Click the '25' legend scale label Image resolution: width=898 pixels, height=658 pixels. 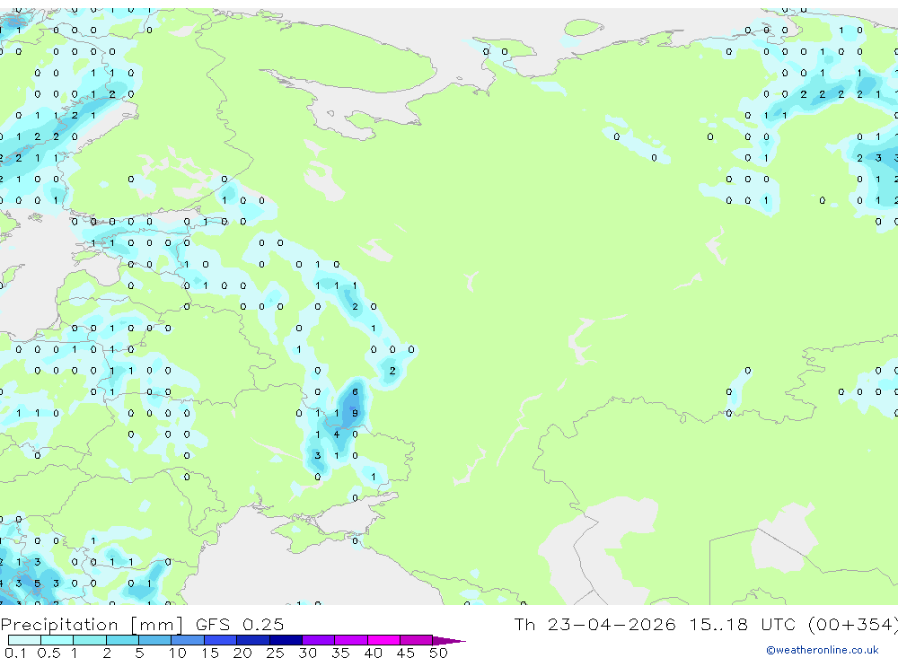275,653
